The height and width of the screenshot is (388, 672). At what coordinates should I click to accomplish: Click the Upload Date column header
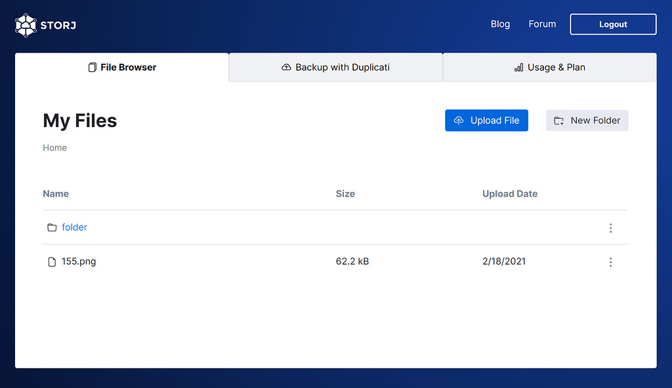[x=510, y=193]
